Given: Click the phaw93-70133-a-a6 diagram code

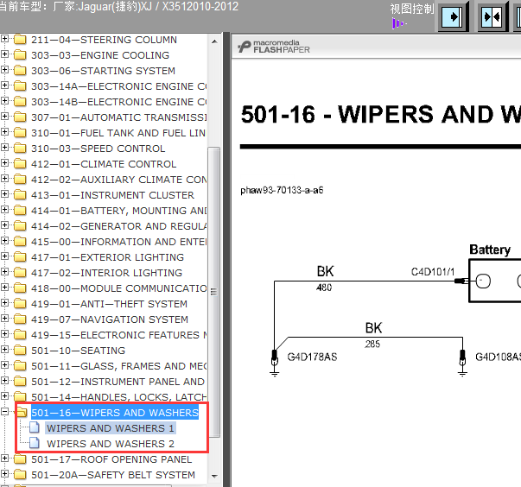Looking at the screenshot, I should pyautogui.click(x=282, y=190).
